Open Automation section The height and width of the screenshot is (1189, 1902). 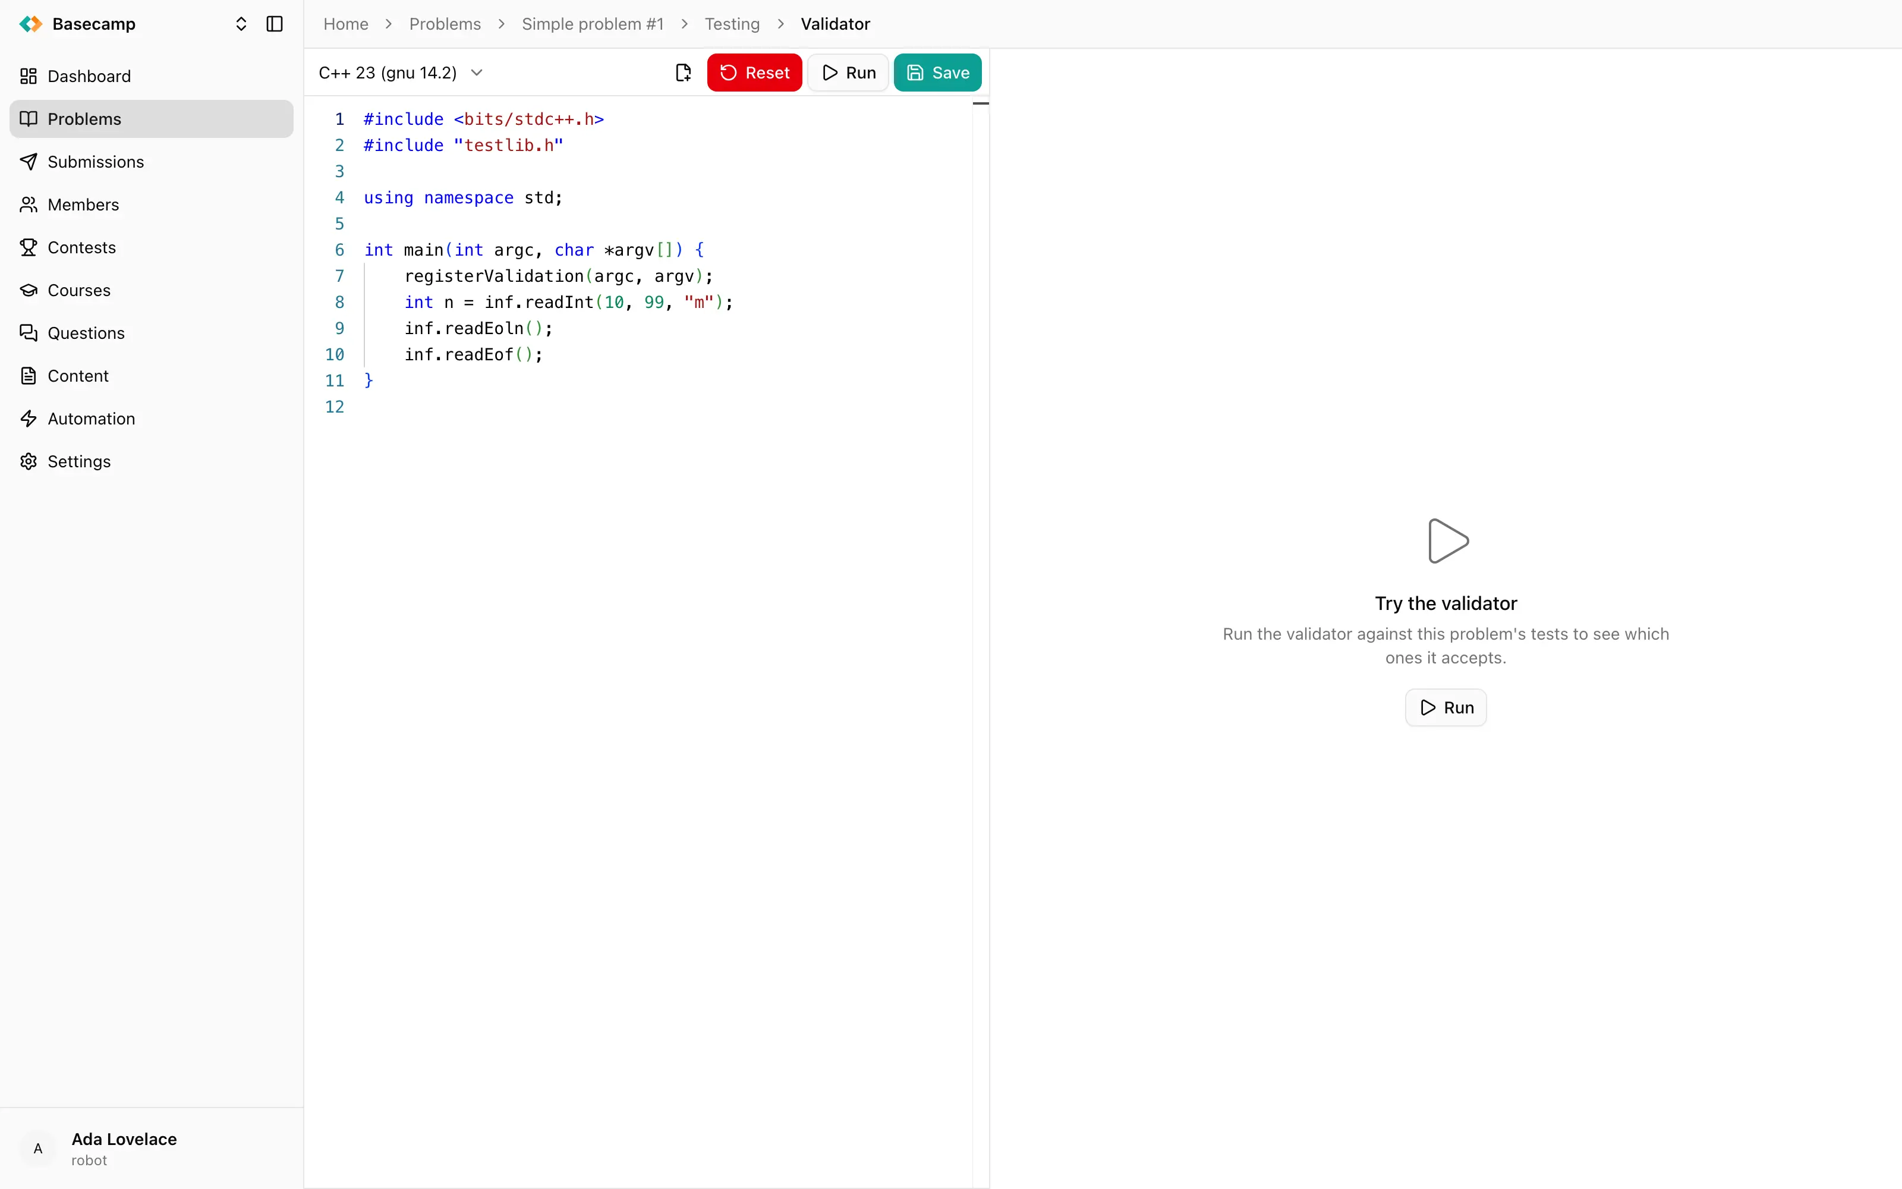point(151,419)
